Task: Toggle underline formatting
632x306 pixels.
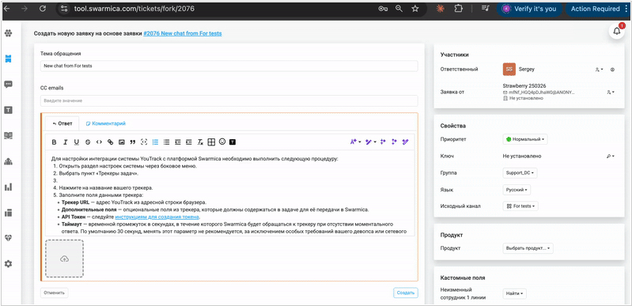Action: (x=77, y=142)
